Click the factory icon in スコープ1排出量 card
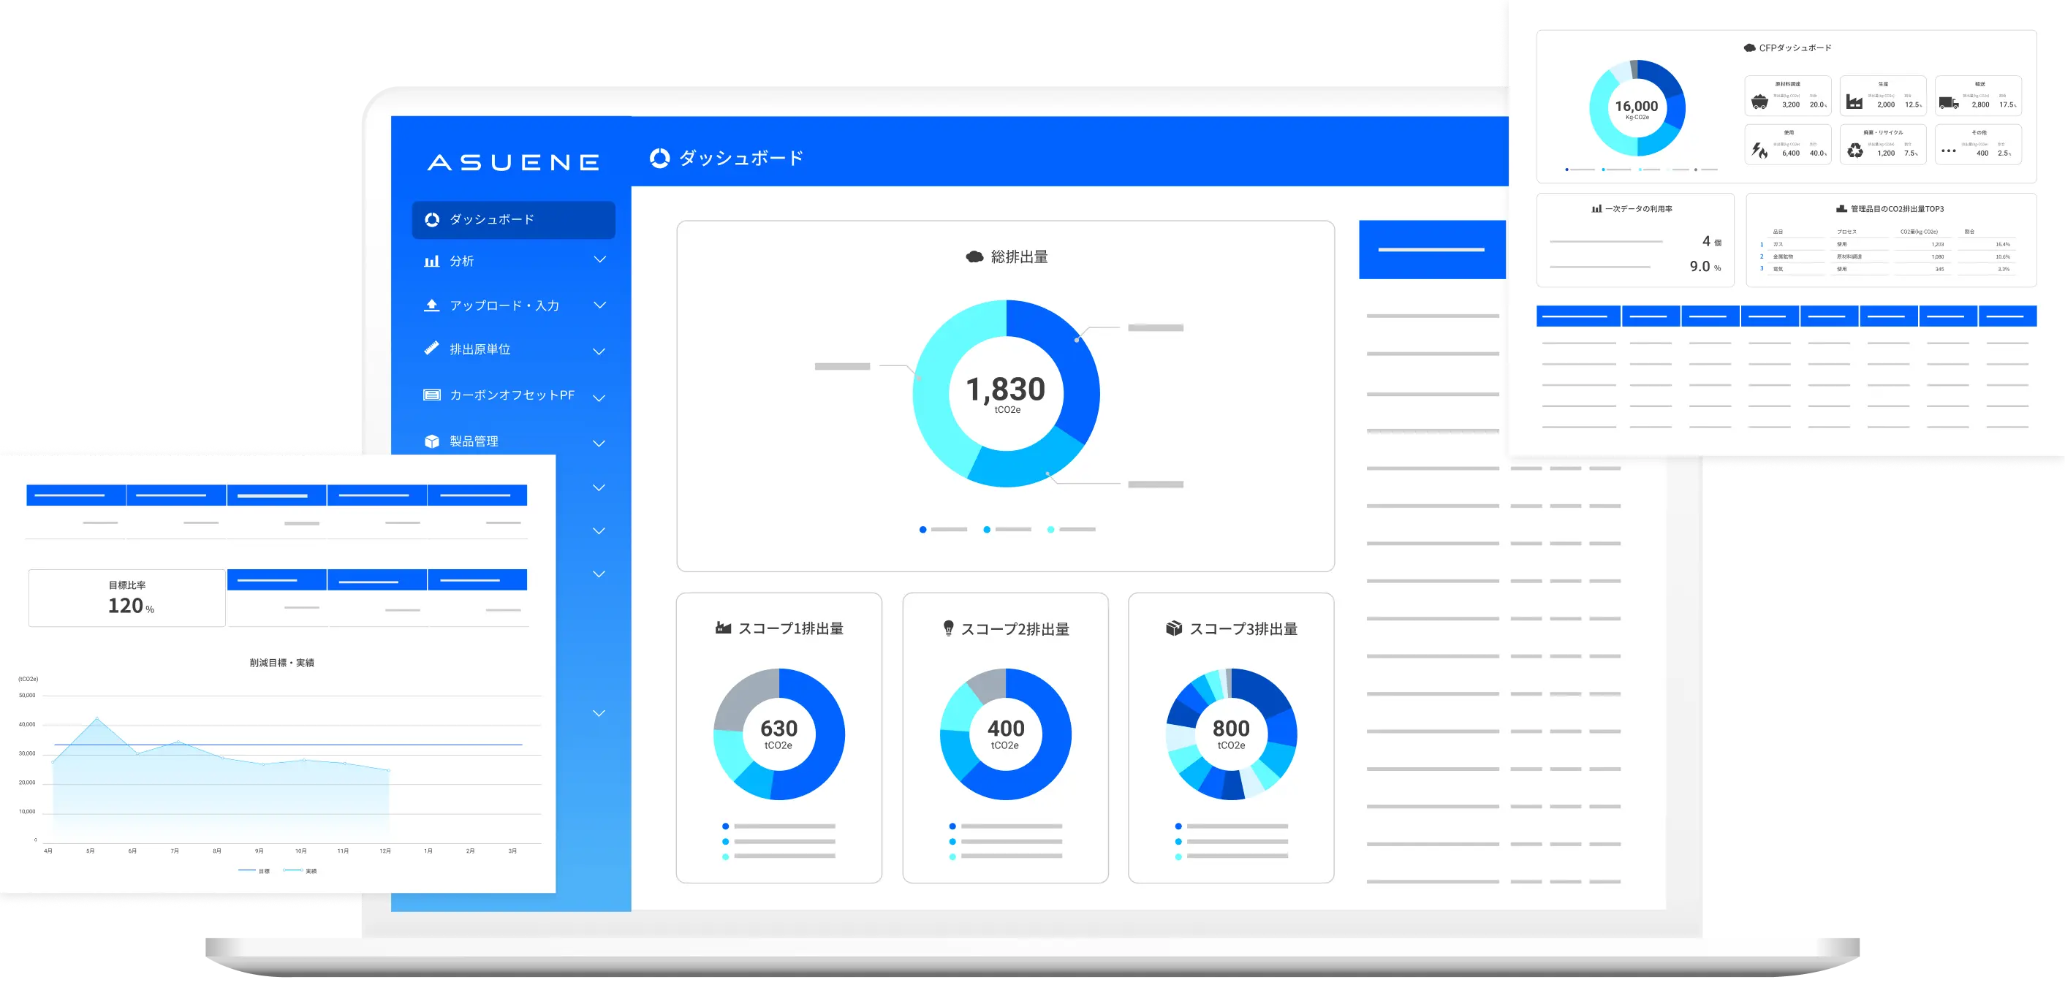The image size is (2065, 985). click(x=723, y=628)
